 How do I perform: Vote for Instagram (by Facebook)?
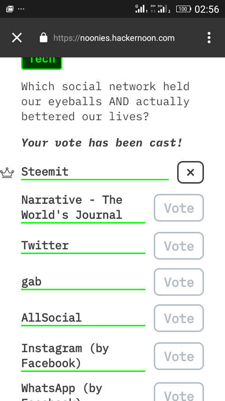click(179, 356)
